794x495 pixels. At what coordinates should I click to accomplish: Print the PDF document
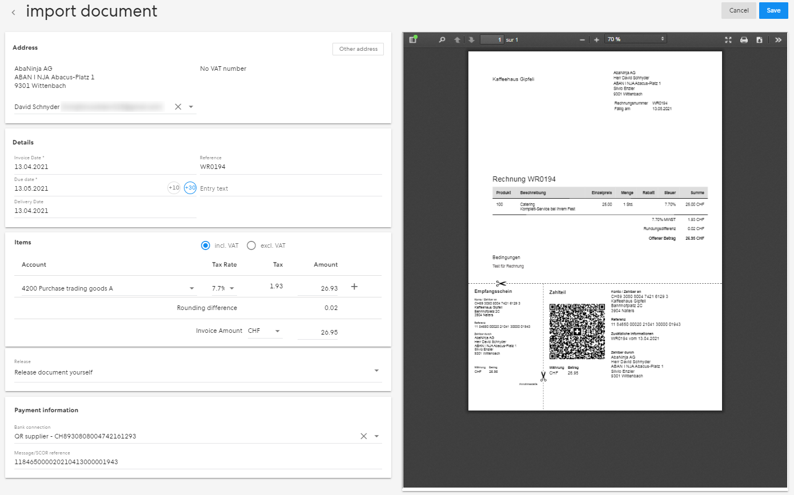click(x=744, y=40)
